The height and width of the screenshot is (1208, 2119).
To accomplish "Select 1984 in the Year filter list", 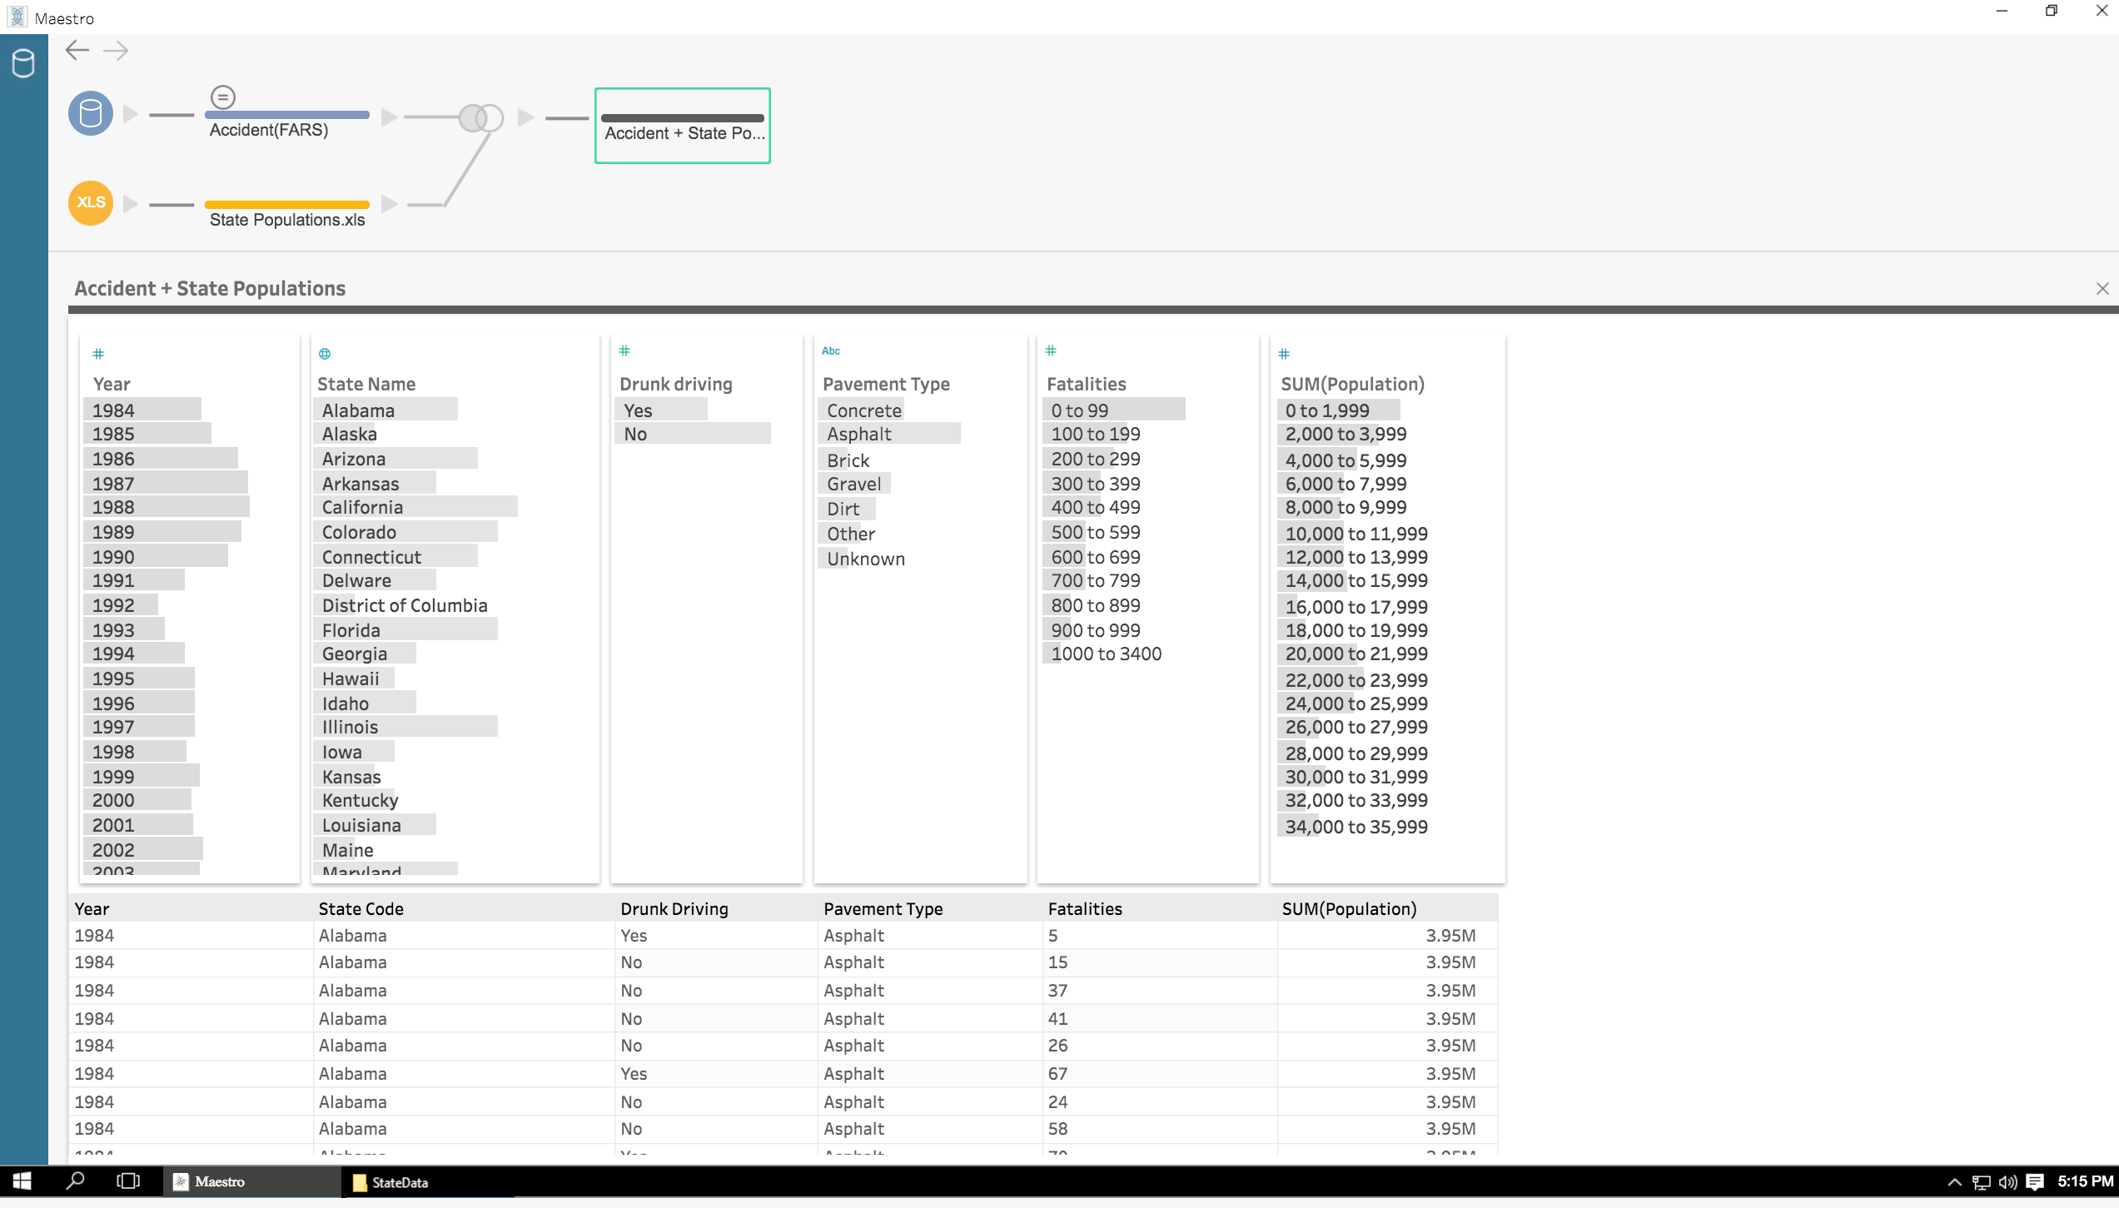I will (x=114, y=410).
